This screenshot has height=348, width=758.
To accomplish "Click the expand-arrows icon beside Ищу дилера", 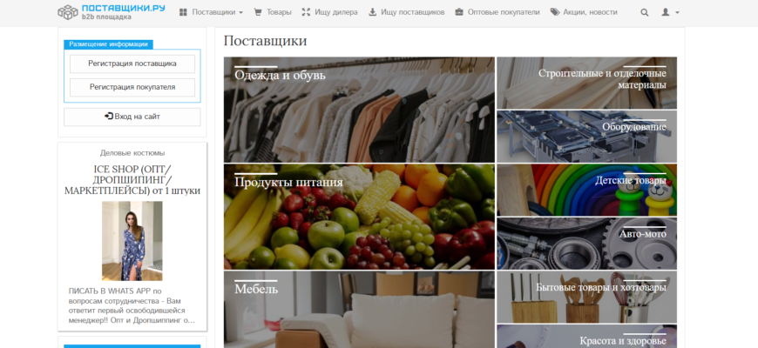I will [x=306, y=12].
